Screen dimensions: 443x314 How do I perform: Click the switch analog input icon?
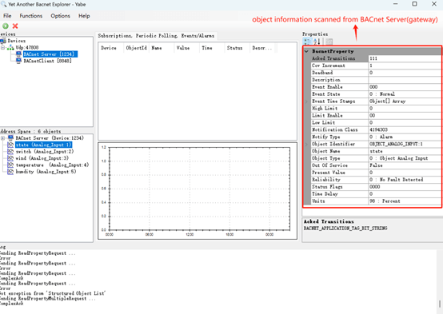[10, 152]
